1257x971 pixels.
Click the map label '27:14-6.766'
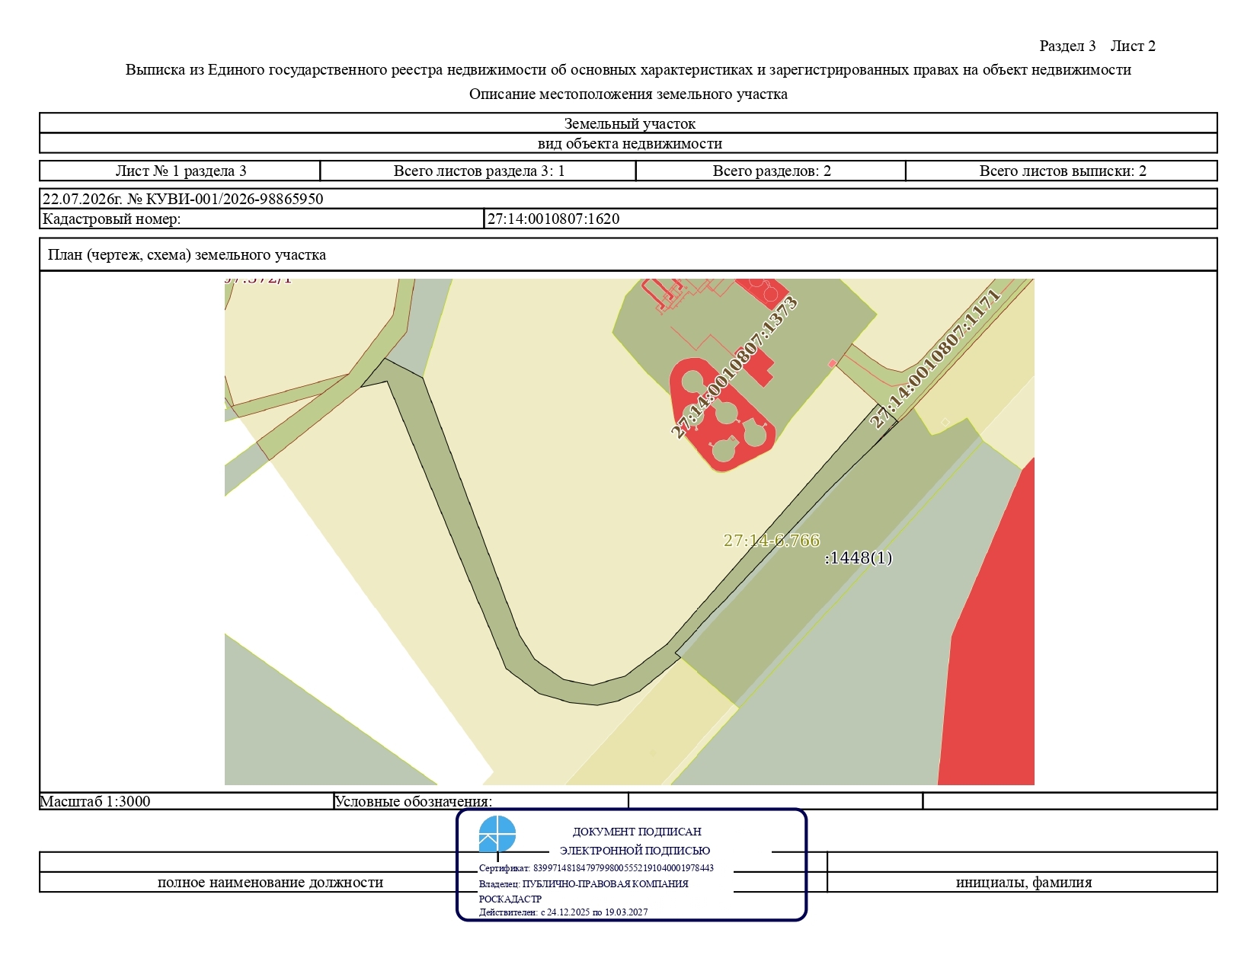tap(771, 540)
